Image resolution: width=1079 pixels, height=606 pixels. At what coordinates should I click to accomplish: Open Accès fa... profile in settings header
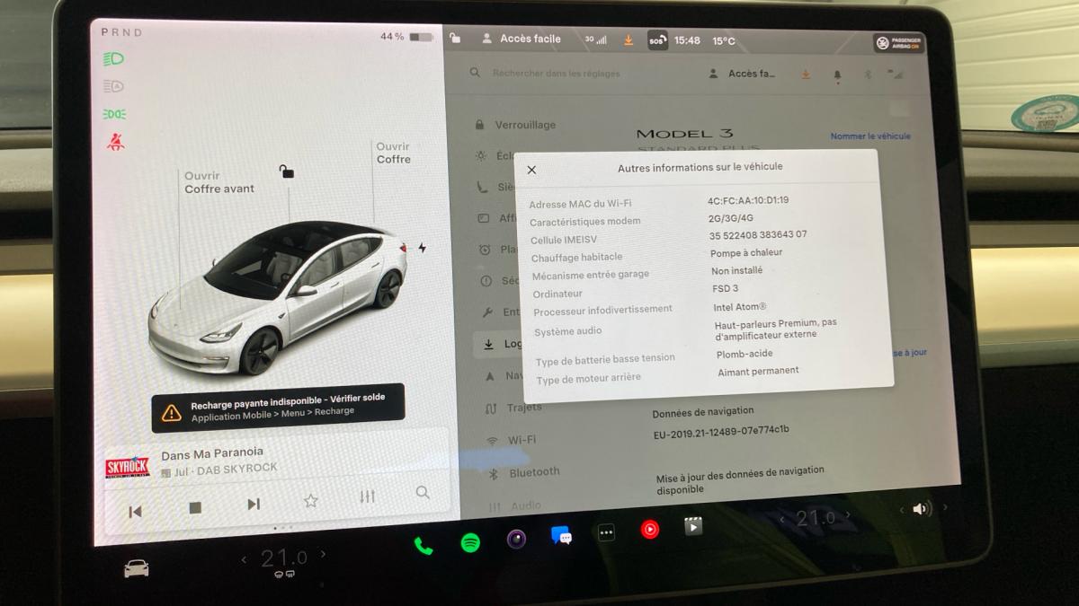[x=743, y=74]
